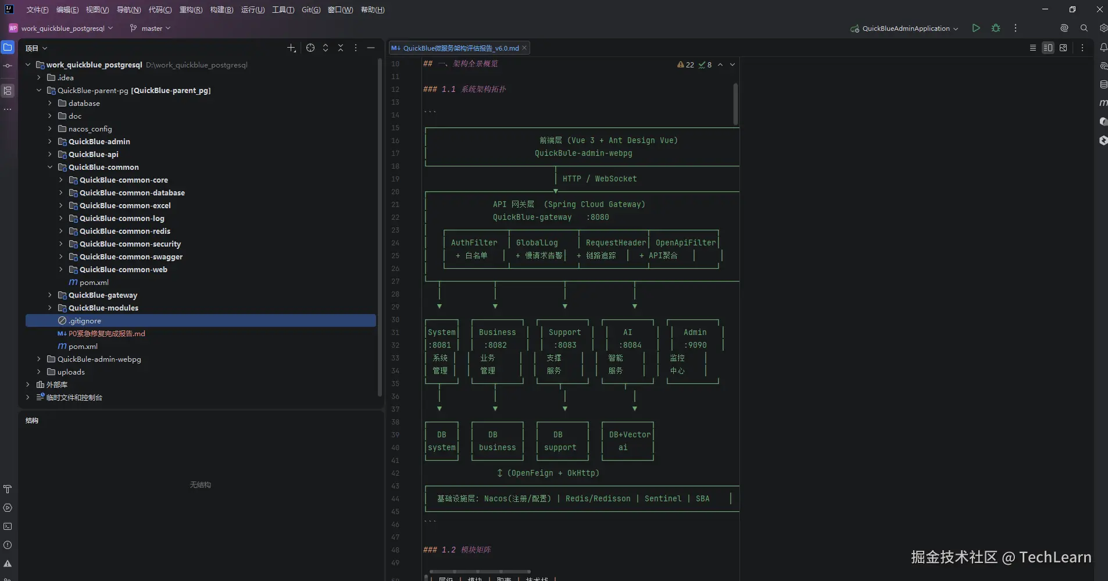Image resolution: width=1108 pixels, height=581 pixels.
Task: Select the QuickBule-admin-webpg folder
Action: point(99,359)
